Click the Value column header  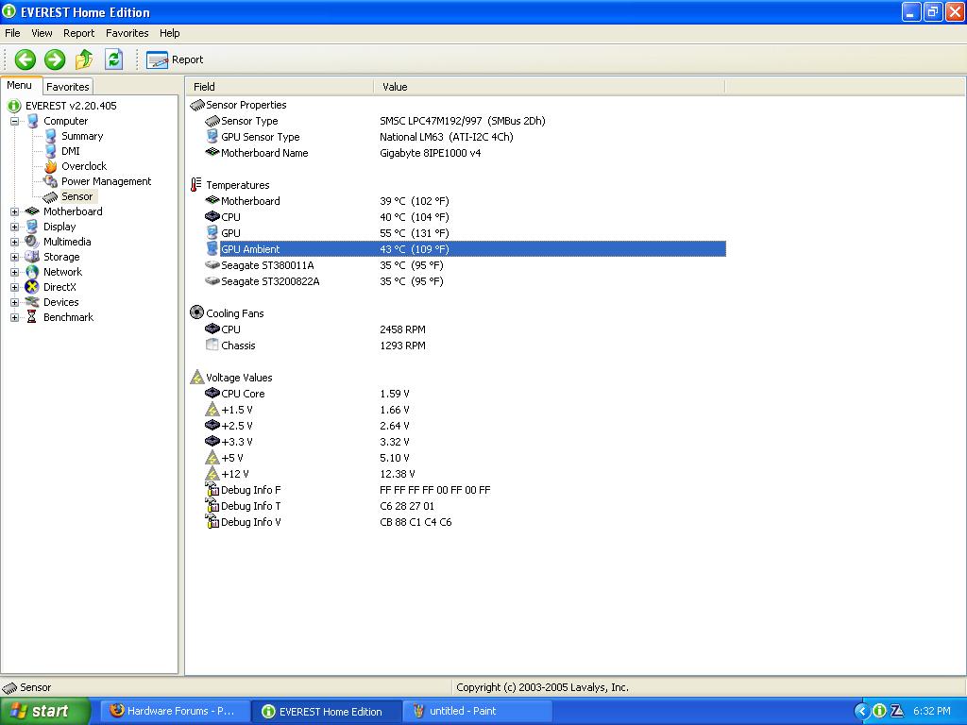coord(550,87)
